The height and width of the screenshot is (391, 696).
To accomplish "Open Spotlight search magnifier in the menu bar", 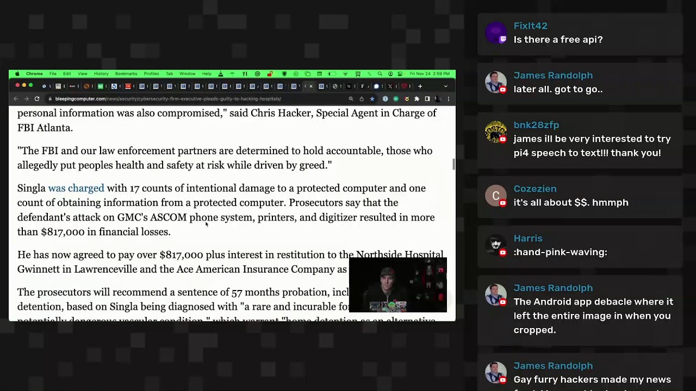I will [380, 74].
